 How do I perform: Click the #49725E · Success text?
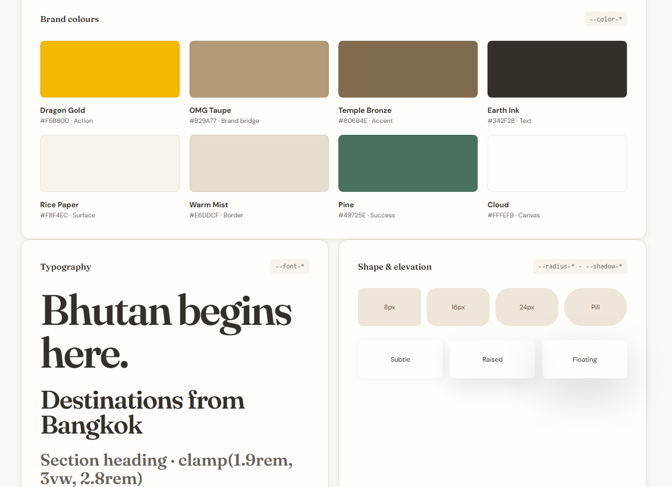coord(366,215)
